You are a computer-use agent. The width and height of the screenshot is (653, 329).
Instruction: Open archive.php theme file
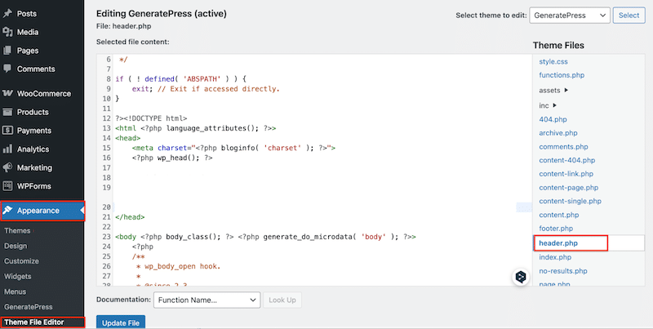[558, 133]
